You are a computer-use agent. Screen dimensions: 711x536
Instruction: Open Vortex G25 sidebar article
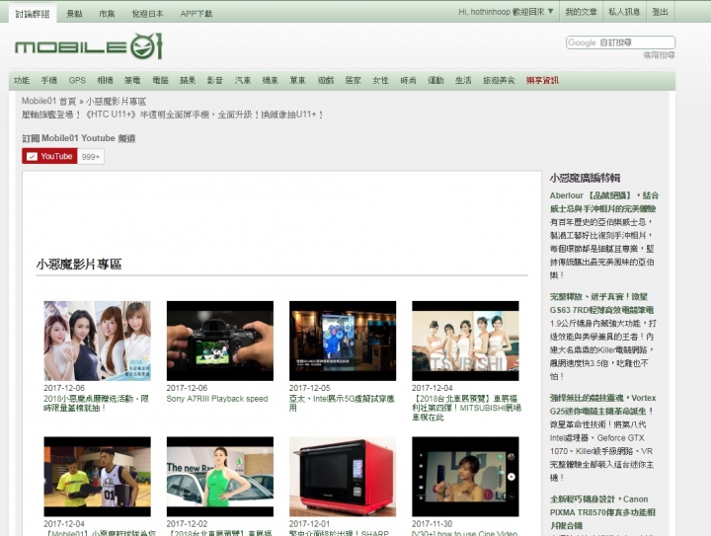coord(602,404)
